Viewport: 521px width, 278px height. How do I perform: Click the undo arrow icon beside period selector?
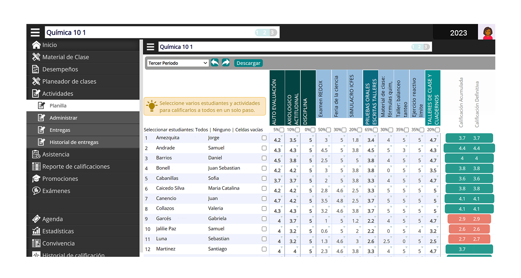215,63
